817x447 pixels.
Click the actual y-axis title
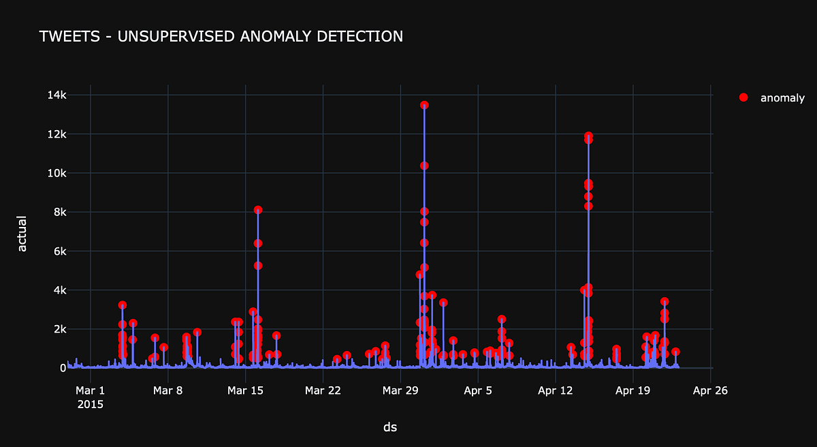[22, 232]
